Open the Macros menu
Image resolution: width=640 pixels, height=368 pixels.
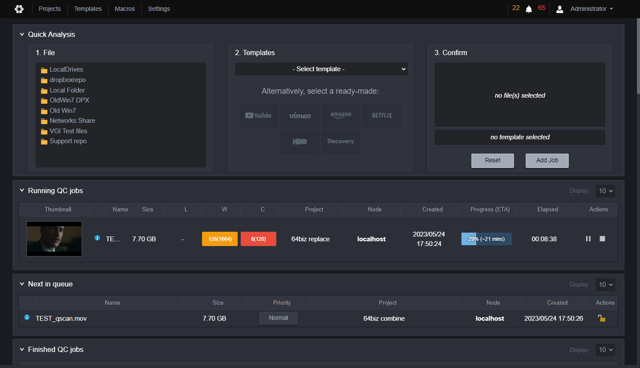tap(125, 9)
